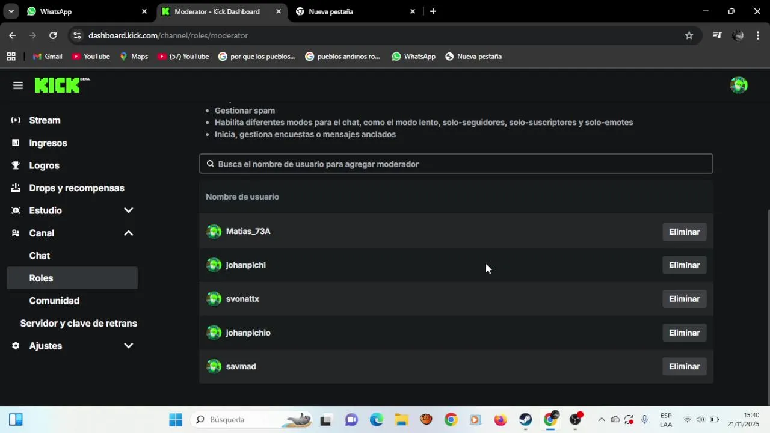Viewport: 770px width, 433px height.
Task: Remove moderator savmad
Action: pos(684,366)
